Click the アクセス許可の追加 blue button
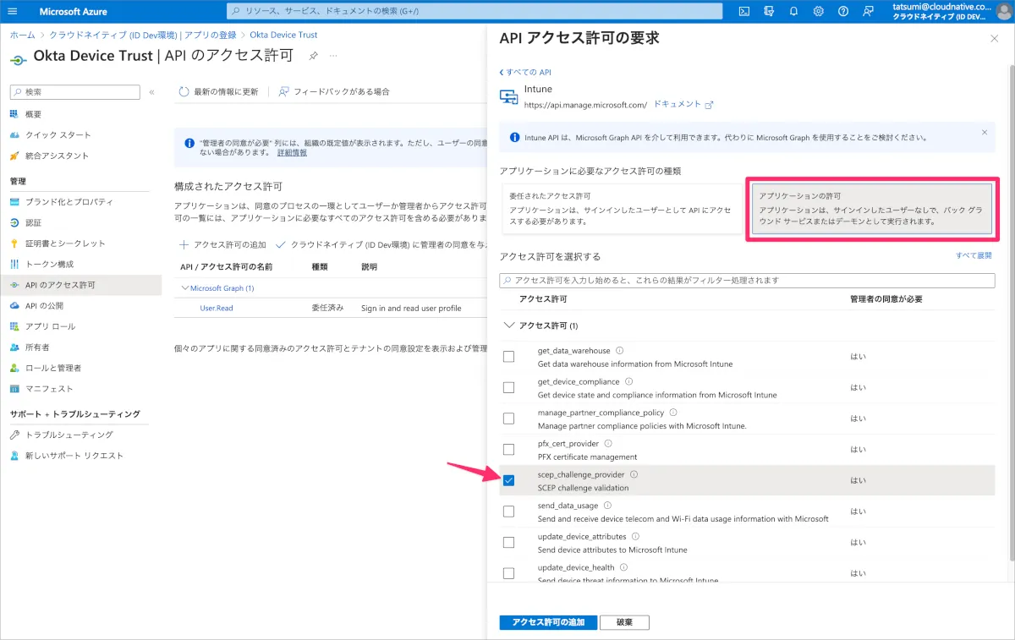 (548, 622)
